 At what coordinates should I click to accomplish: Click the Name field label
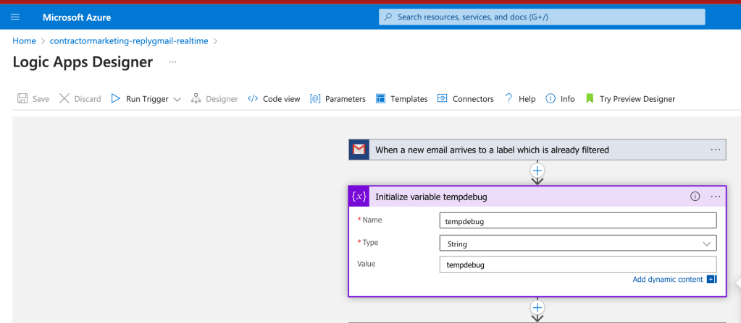click(x=372, y=220)
